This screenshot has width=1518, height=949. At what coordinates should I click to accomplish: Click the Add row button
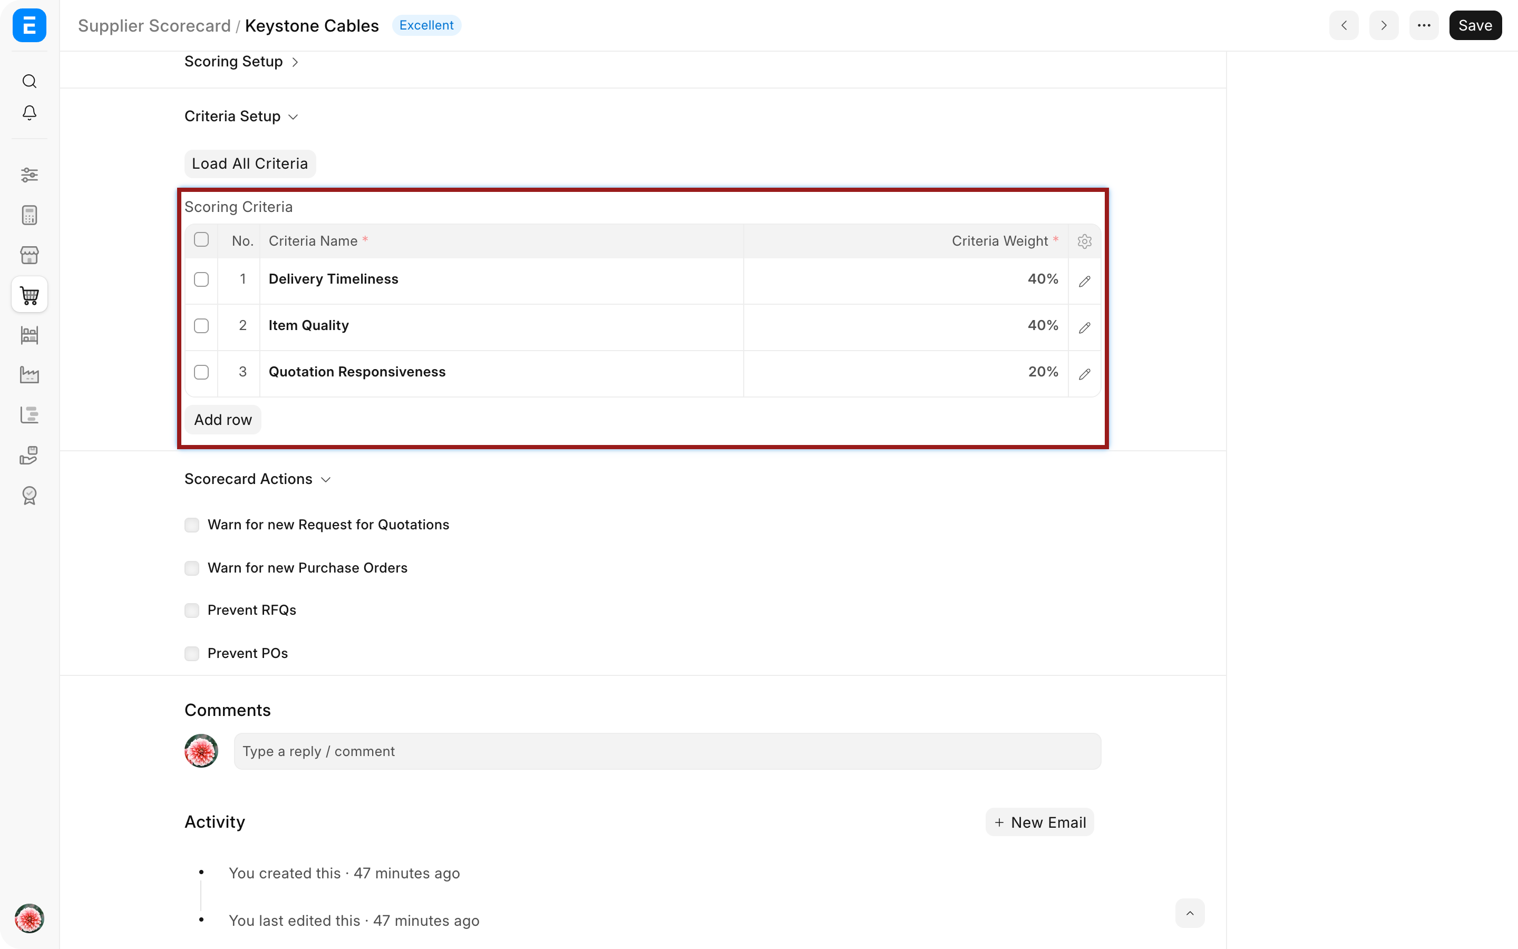click(x=222, y=420)
